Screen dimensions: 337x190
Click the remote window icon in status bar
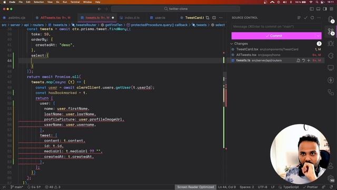pyautogui.click(x=4, y=187)
